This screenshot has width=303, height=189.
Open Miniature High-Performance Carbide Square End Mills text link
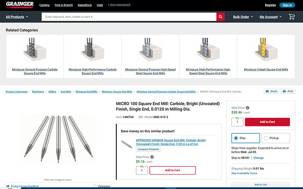point(93,71)
